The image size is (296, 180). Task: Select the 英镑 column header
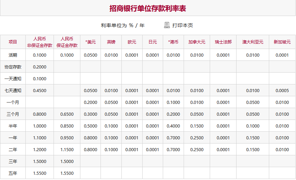(x=111, y=42)
